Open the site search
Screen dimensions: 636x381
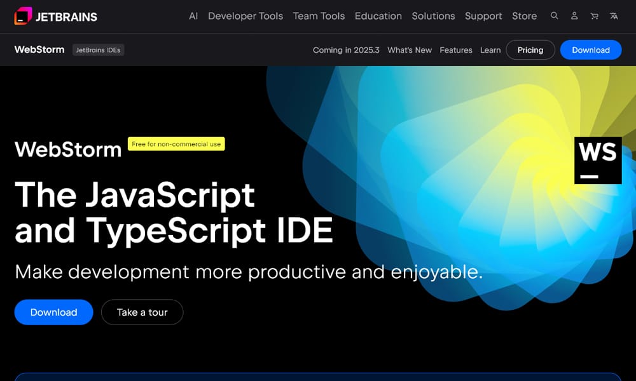(554, 16)
